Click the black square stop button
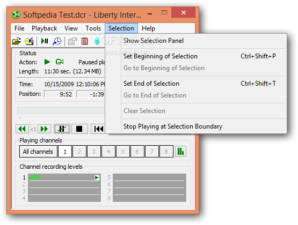 pyautogui.click(x=79, y=129)
